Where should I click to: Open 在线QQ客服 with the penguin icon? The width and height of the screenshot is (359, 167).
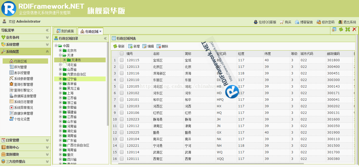point(265,22)
